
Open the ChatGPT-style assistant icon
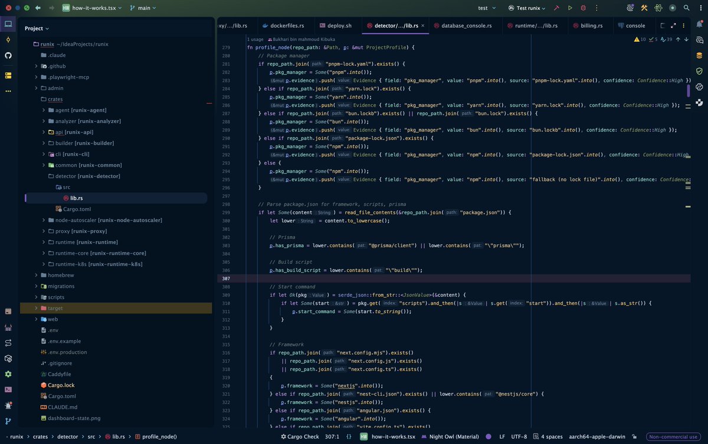[x=699, y=86]
